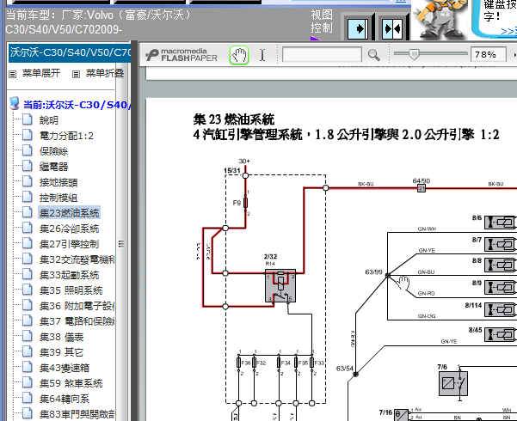
Task: Open the 集43變速箱 tree item
Action: click(x=65, y=368)
